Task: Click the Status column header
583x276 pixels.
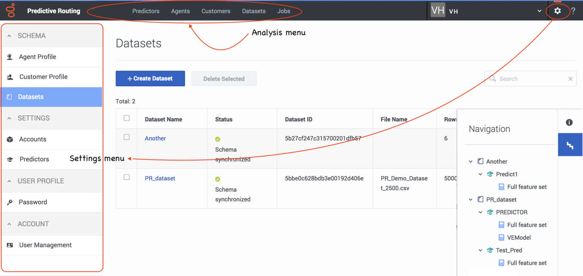Action: pos(224,119)
